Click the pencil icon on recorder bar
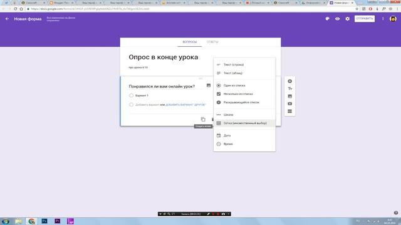The width and height of the screenshot is (401, 225). (x=208, y=214)
